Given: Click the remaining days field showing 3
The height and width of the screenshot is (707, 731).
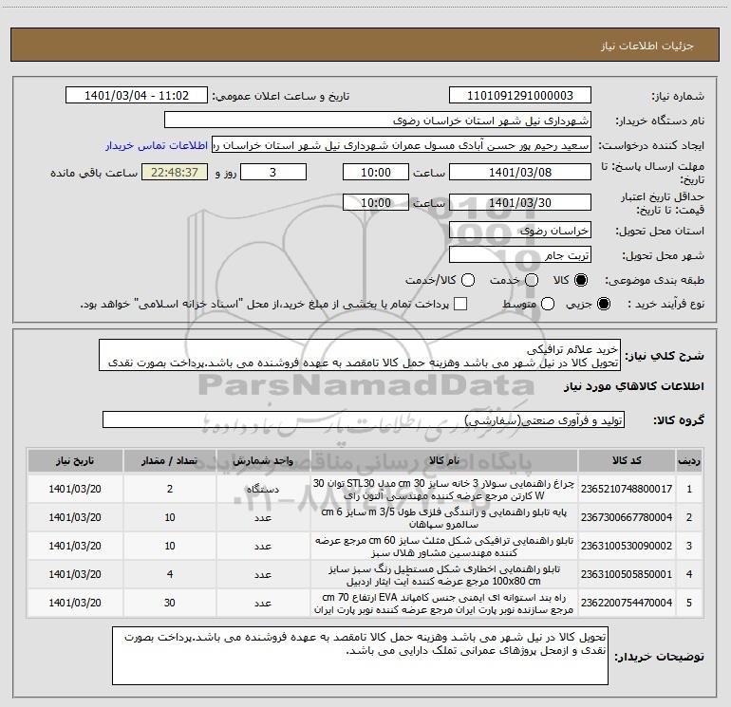Looking at the screenshot, I should tap(273, 172).
